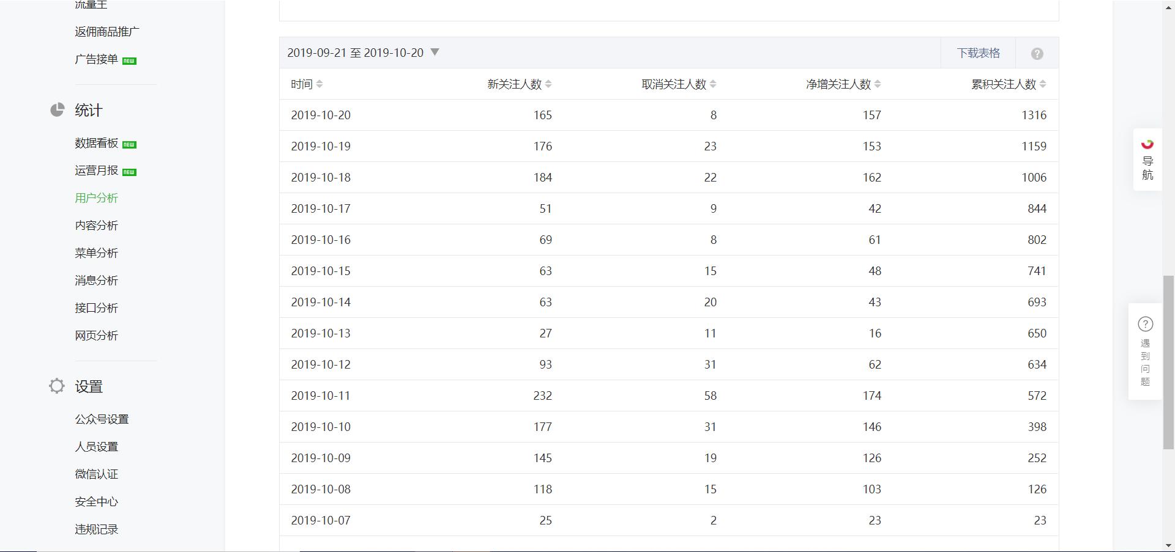Click the NEW badge next to 广告接单

tap(130, 61)
